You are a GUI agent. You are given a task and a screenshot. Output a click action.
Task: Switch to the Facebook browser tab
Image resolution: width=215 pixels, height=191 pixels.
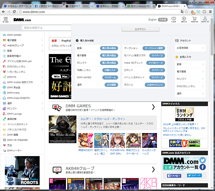pos(48,6)
